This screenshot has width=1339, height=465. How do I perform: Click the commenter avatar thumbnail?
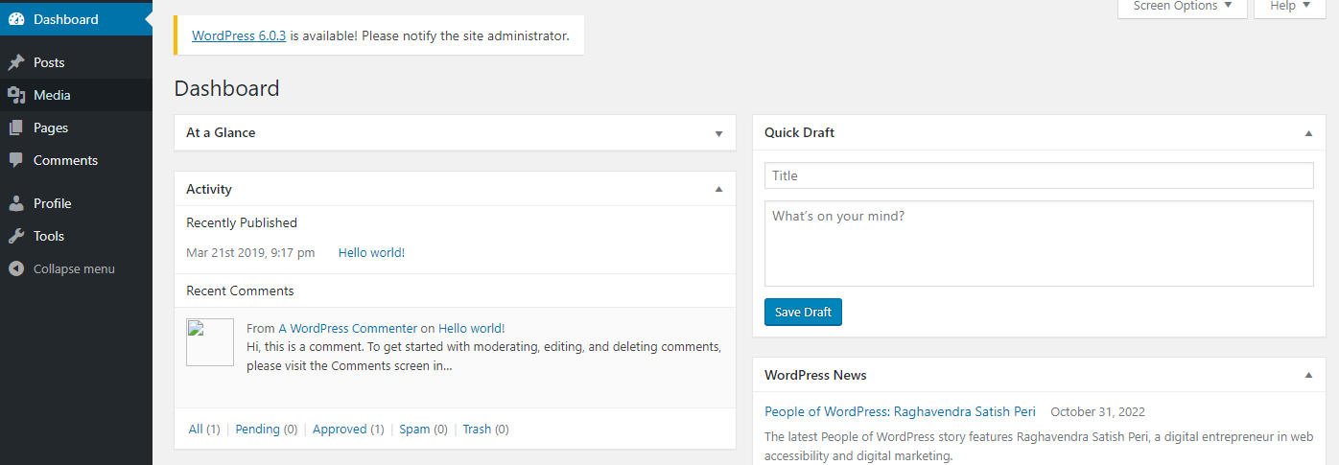tap(210, 342)
